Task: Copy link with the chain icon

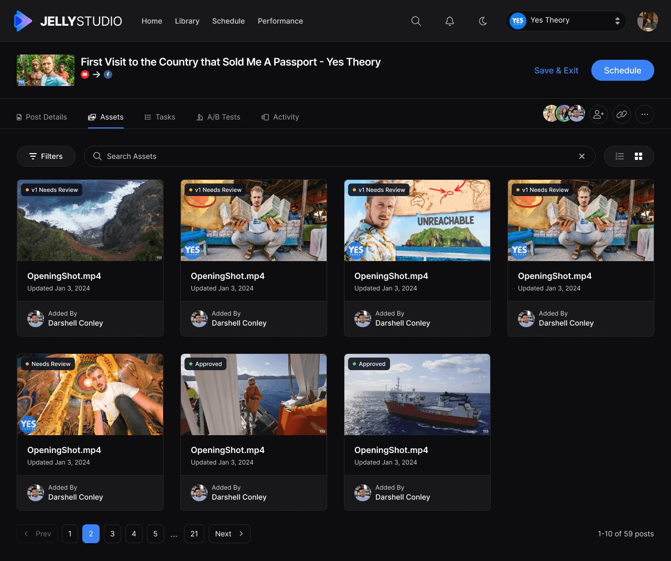Action: pyautogui.click(x=622, y=114)
